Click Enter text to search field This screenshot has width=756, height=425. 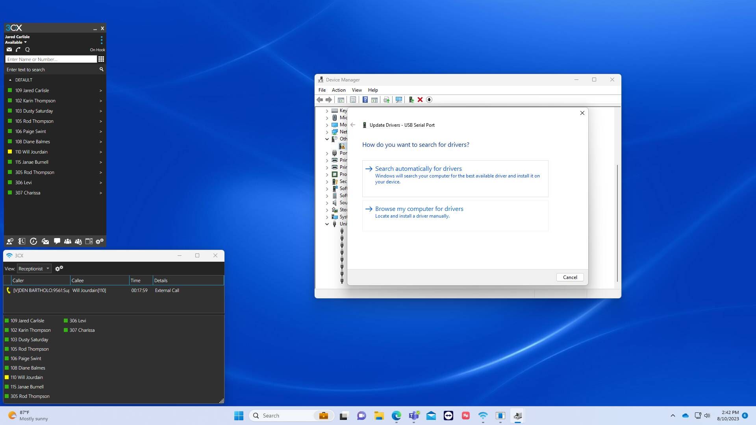pos(52,70)
